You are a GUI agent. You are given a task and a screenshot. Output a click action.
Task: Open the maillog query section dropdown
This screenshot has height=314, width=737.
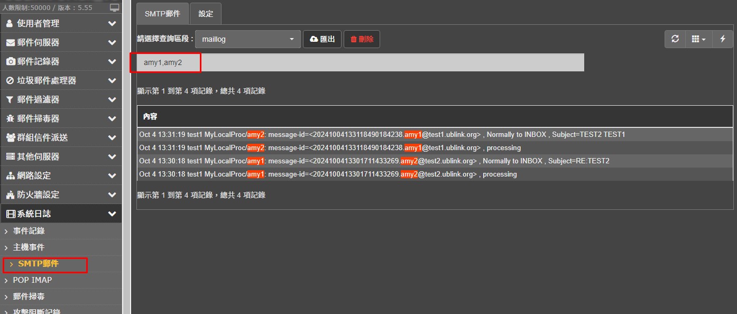pos(247,39)
